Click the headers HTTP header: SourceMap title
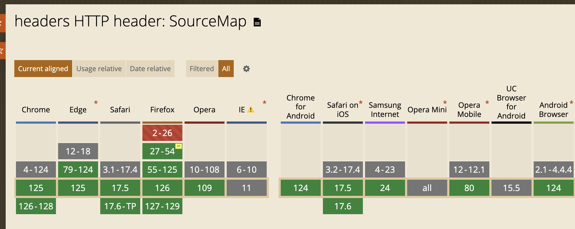This screenshot has height=229, width=575. [x=131, y=21]
